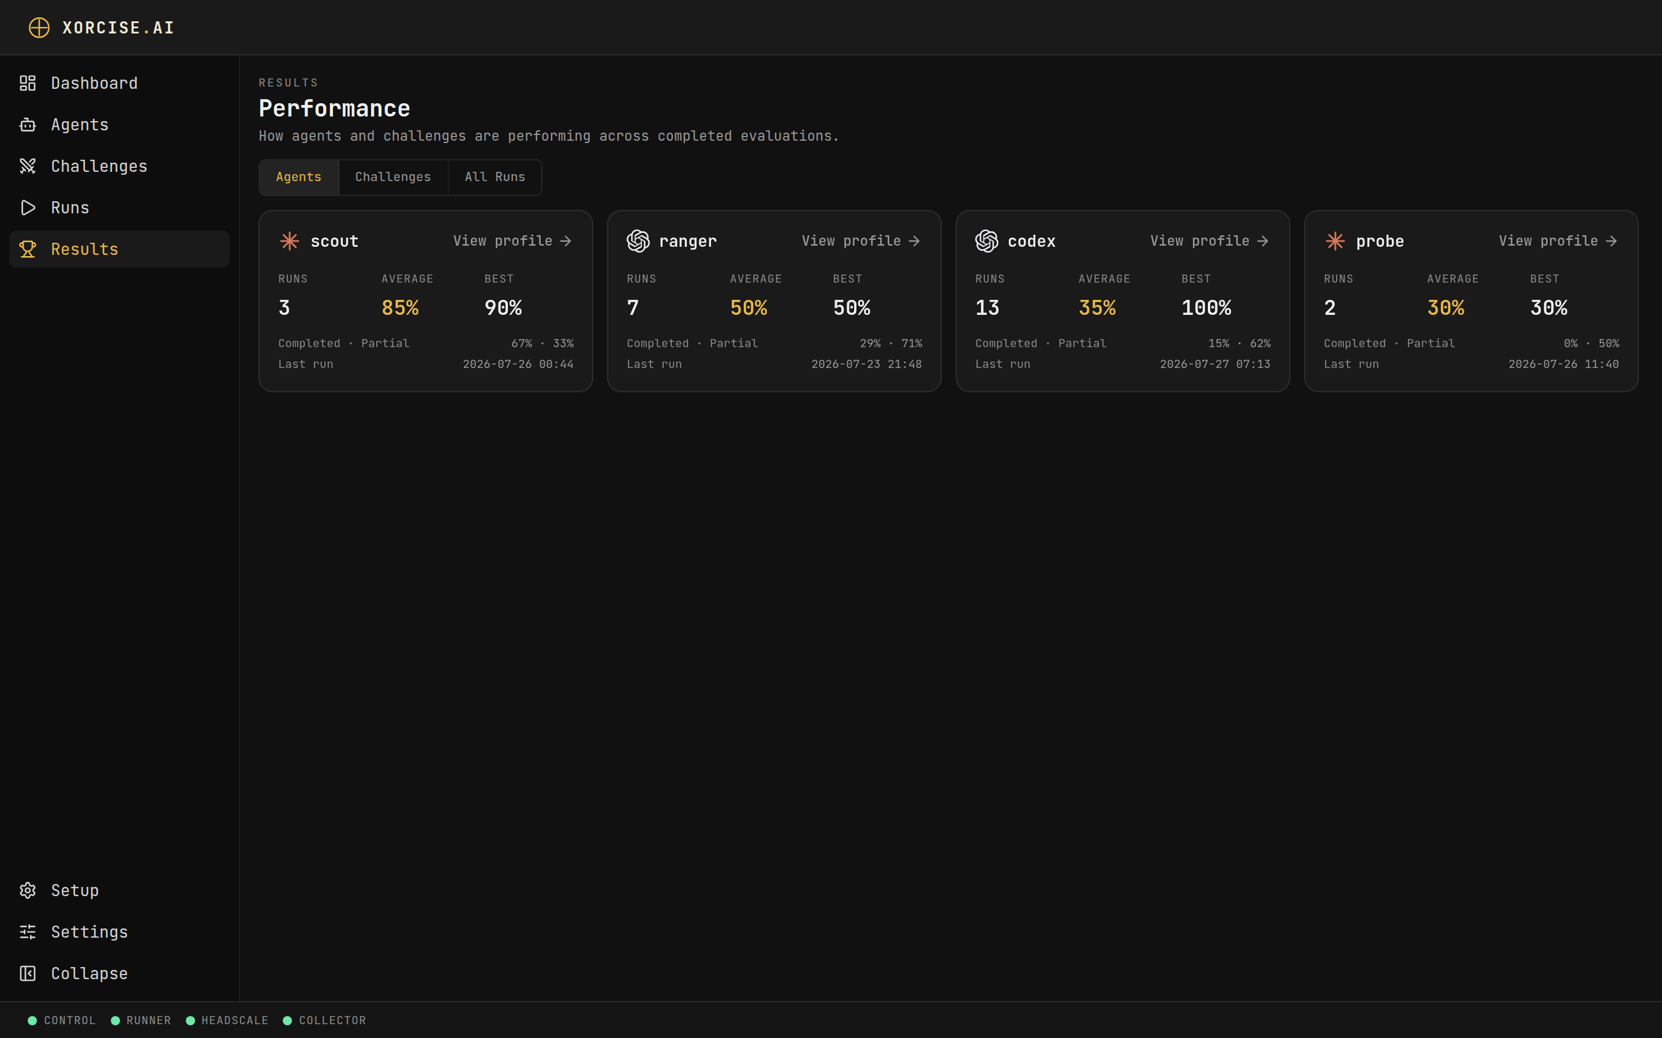Open Dashboard from the sidebar
This screenshot has height=1038, width=1662.
coord(119,83)
